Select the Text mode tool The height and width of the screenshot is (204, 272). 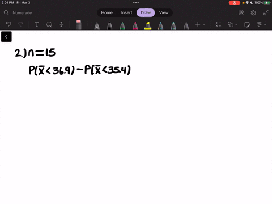point(37,24)
